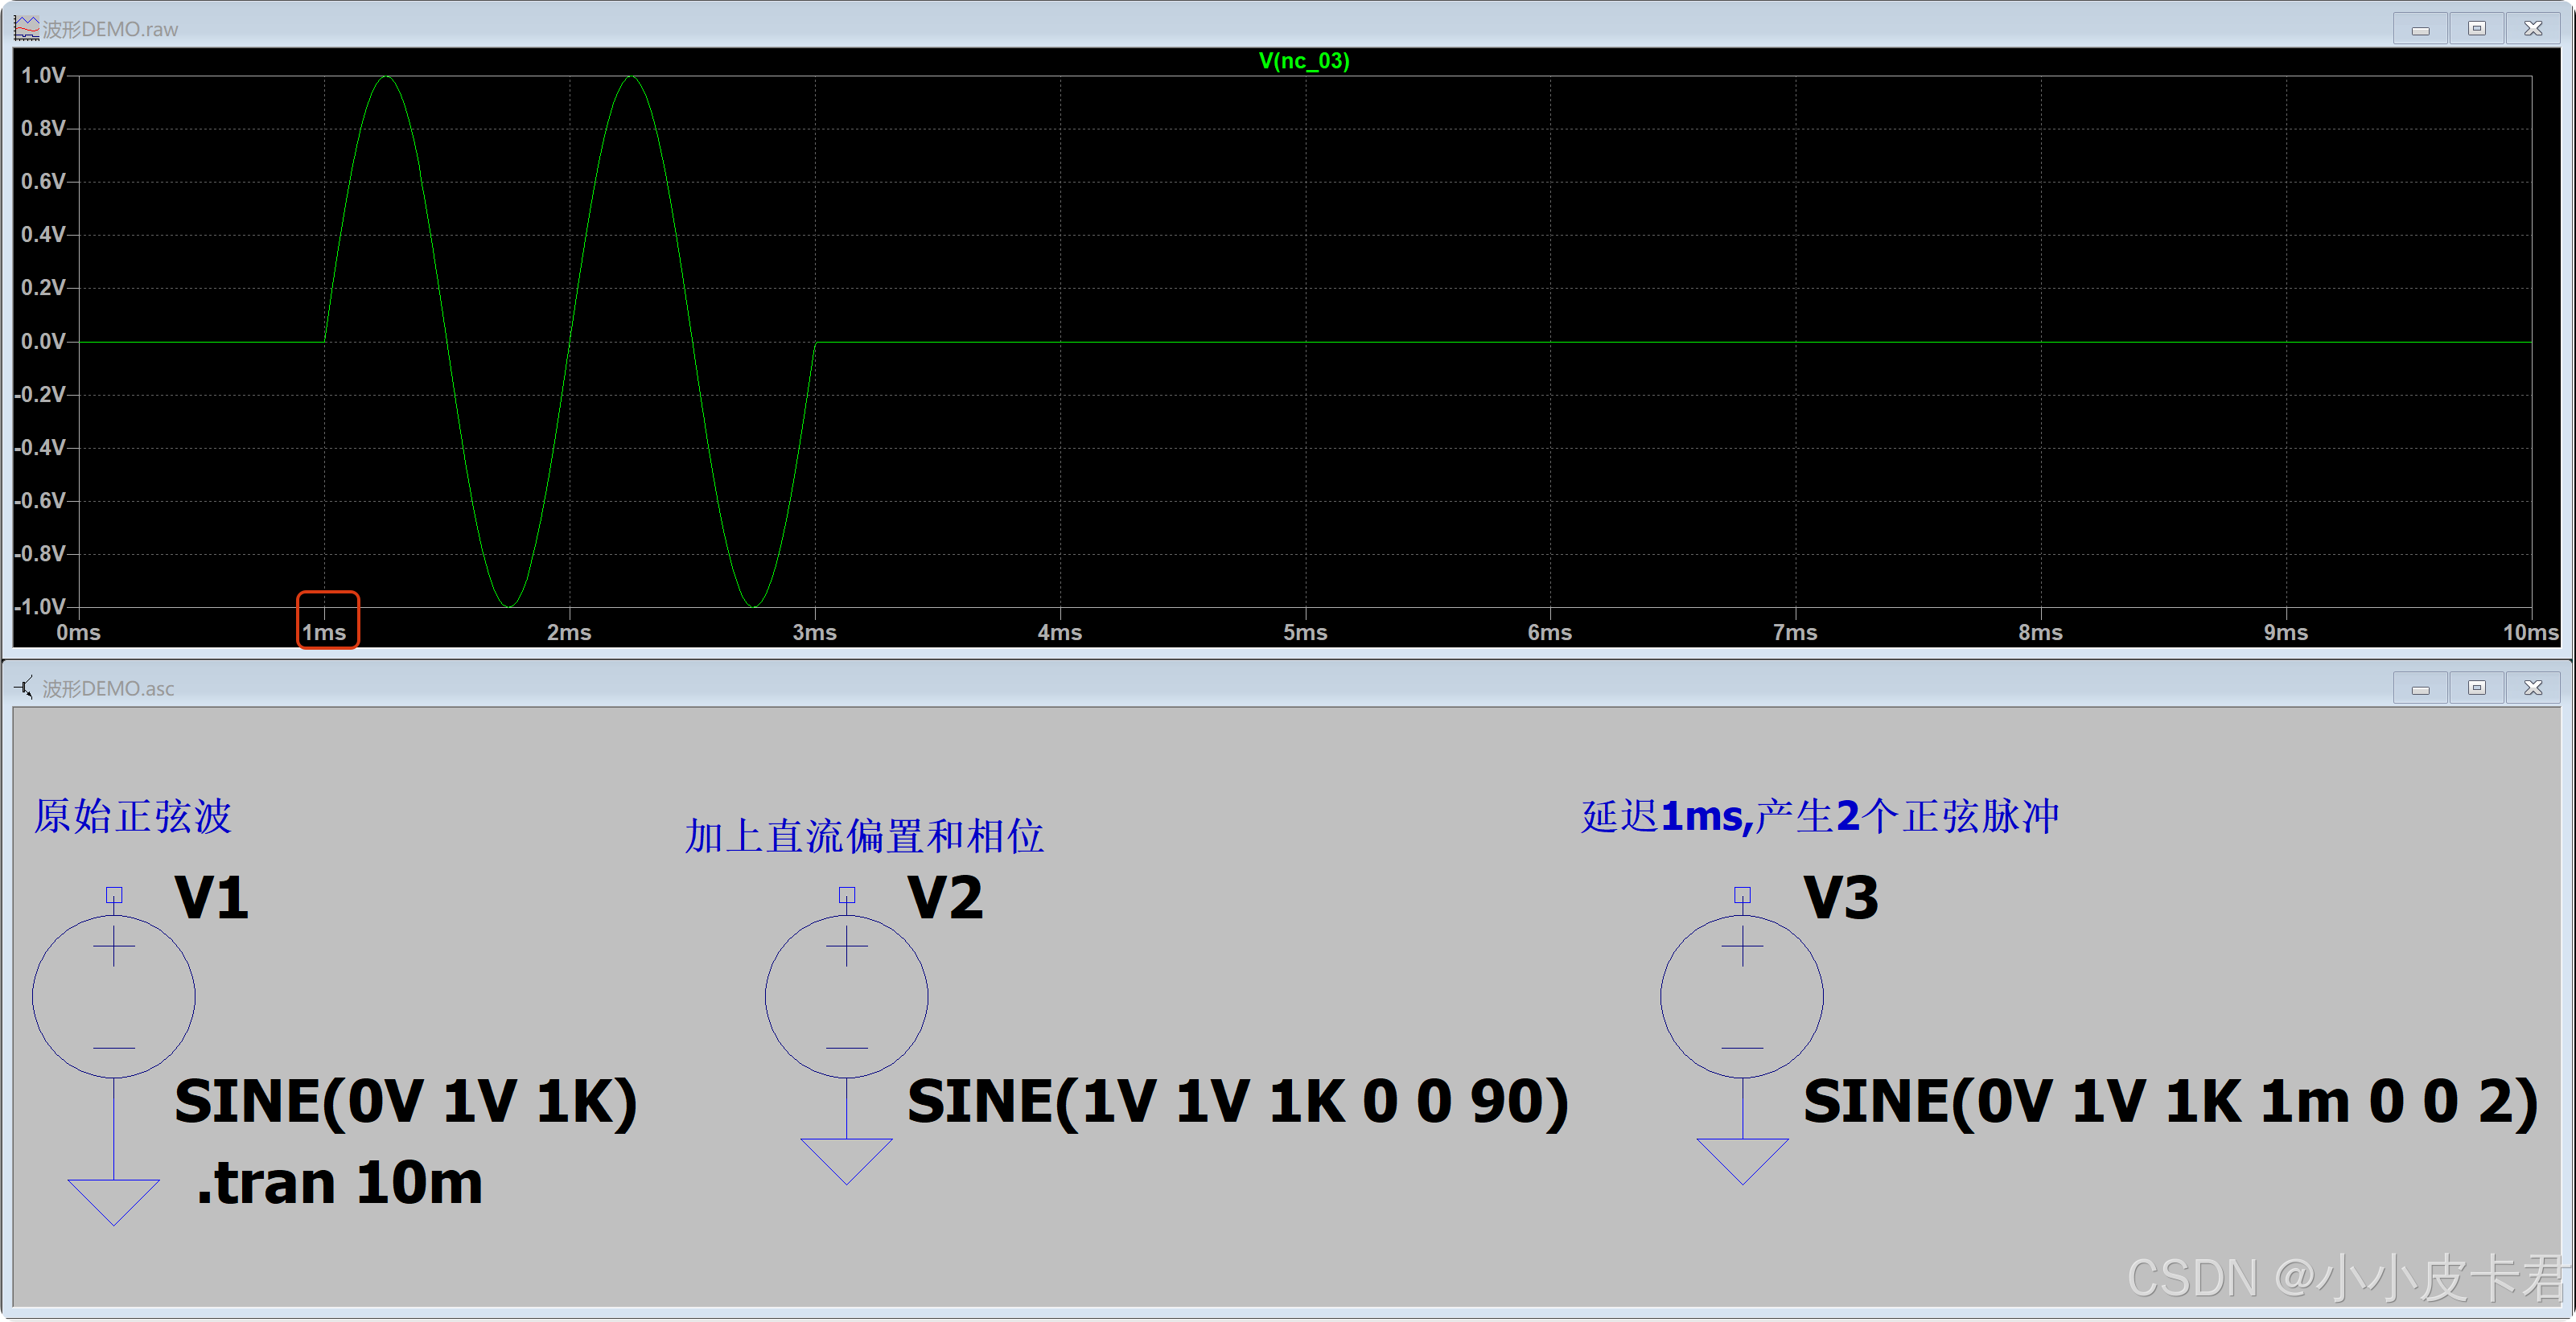2576x1322 pixels.
Task: Click the 0.0V vertical axis label
Action: pos(43,342)
